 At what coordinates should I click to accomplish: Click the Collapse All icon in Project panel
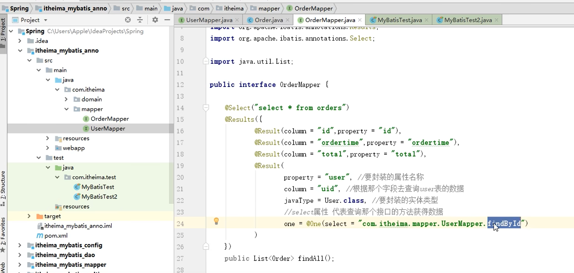pos(139,19)
